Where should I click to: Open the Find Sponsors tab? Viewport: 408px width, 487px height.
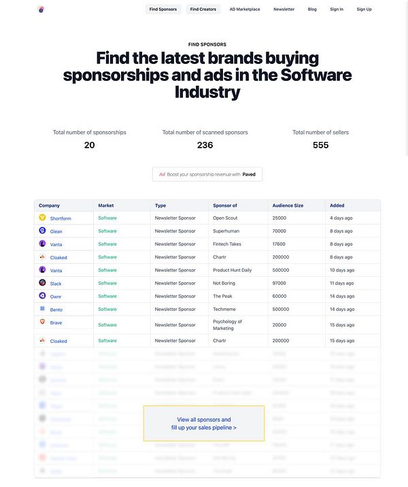point(163,10)
